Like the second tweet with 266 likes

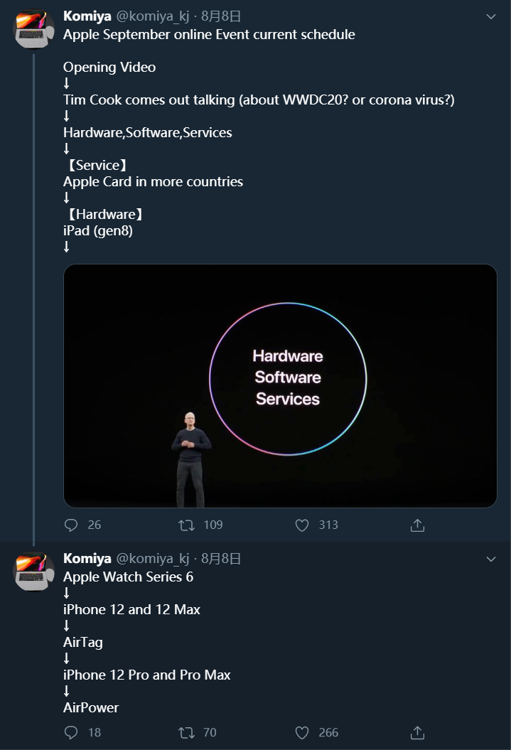pos(302,732)
